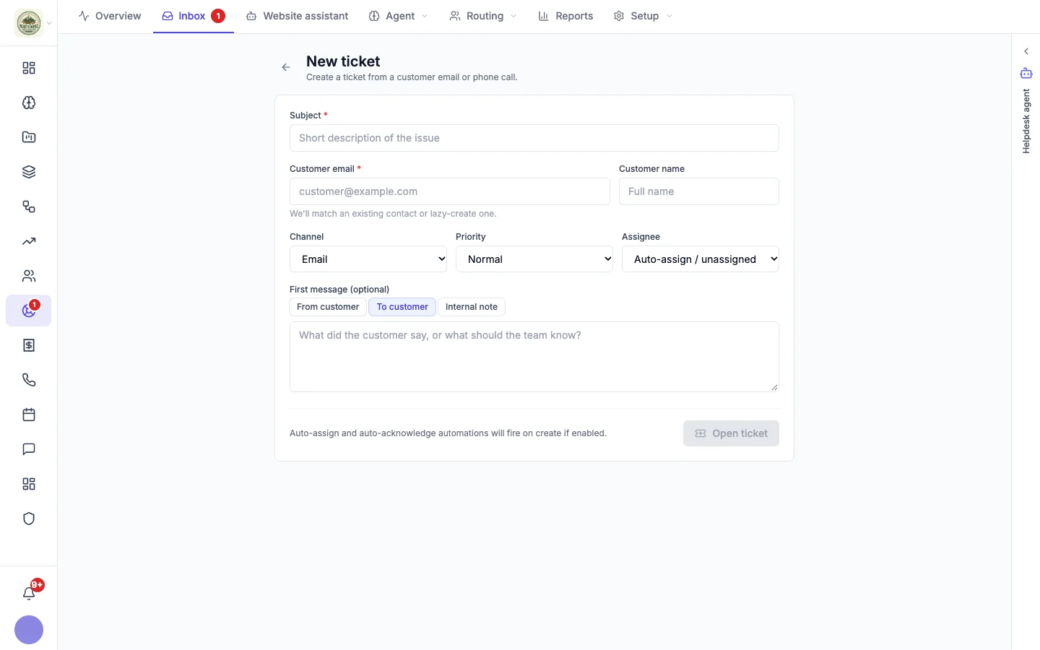The image size is (1040, 650).
Task: Open the Website assistant tab
Action: tap(297, 16)
